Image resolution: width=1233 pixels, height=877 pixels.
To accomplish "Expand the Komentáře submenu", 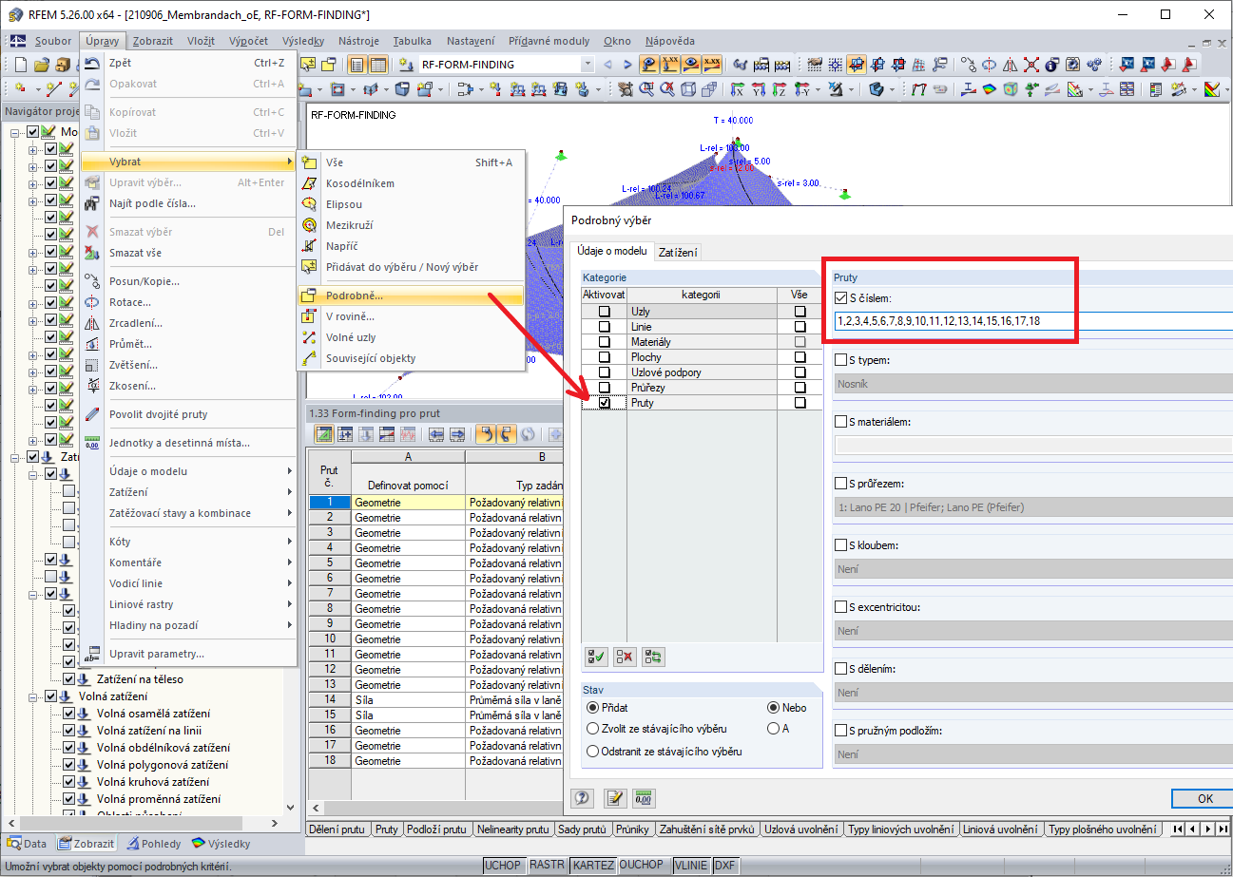I will [188, 562].
